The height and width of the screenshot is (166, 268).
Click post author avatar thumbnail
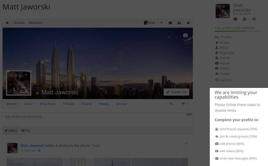coord(12,148)
